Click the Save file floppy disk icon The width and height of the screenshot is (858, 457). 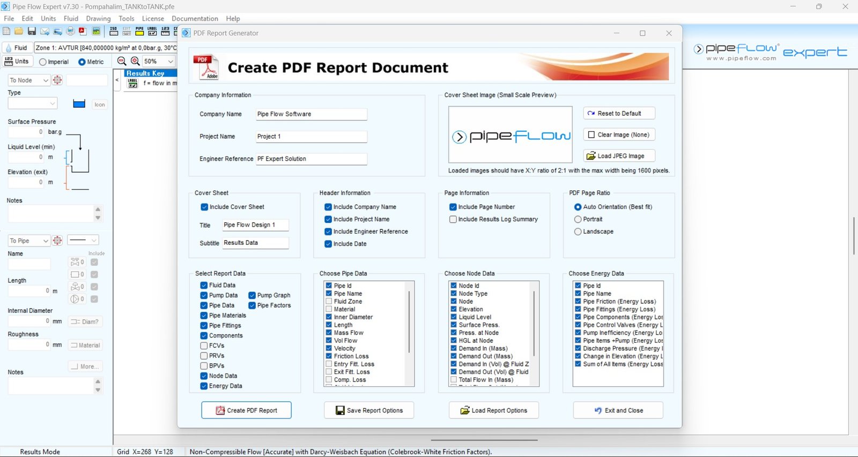[x=32, y=32]
